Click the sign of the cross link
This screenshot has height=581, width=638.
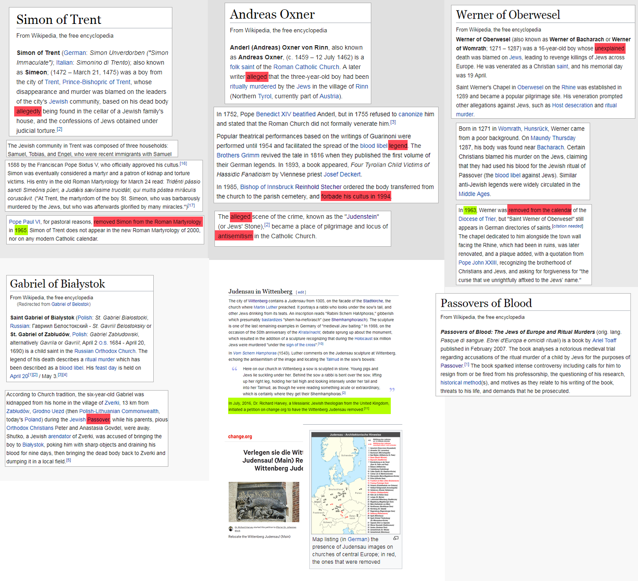pyautogui.click(x=301, y=345)
